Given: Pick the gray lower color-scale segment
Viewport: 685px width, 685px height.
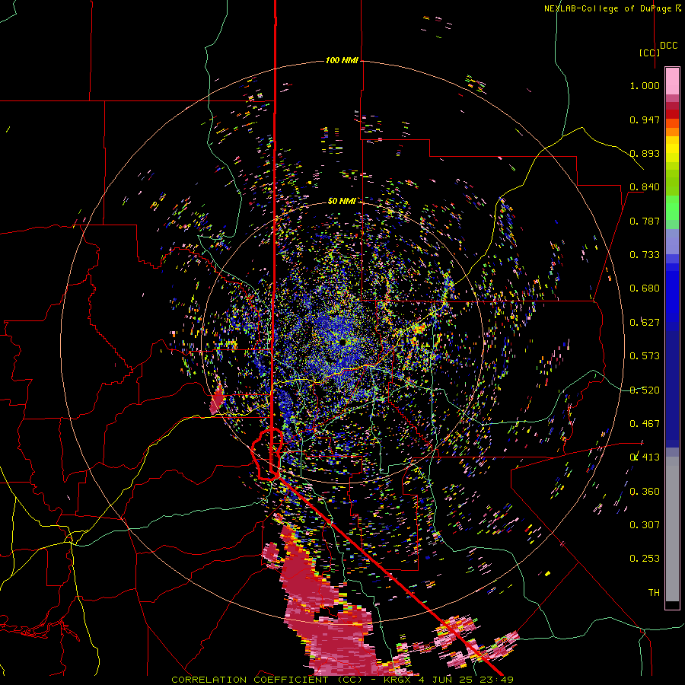Looking at the screenshot, I should 672,529.
